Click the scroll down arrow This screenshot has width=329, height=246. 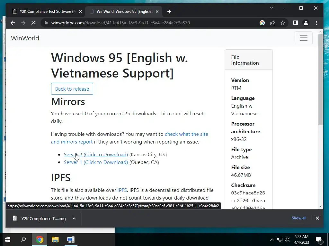pos(320,206)
